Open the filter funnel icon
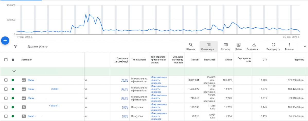The height and width of the screenshot is (121, 308). coord(16,47)
